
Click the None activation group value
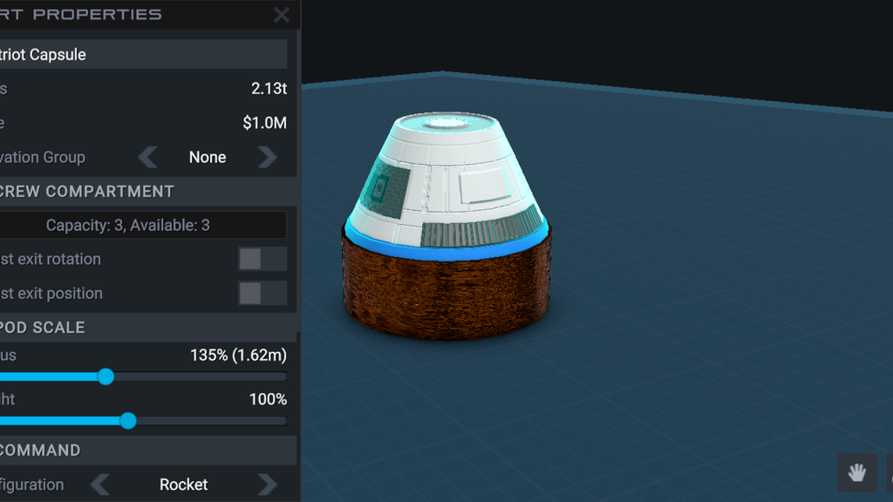(208, 157)
